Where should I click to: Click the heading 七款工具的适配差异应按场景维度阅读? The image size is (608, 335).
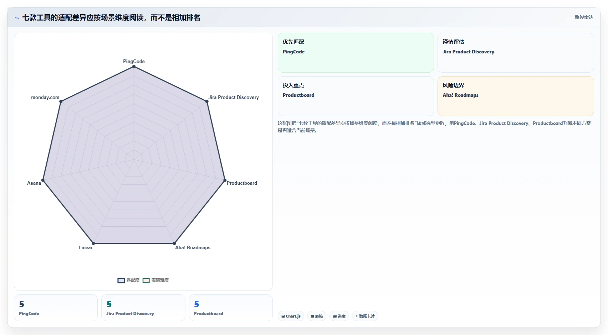111,18
